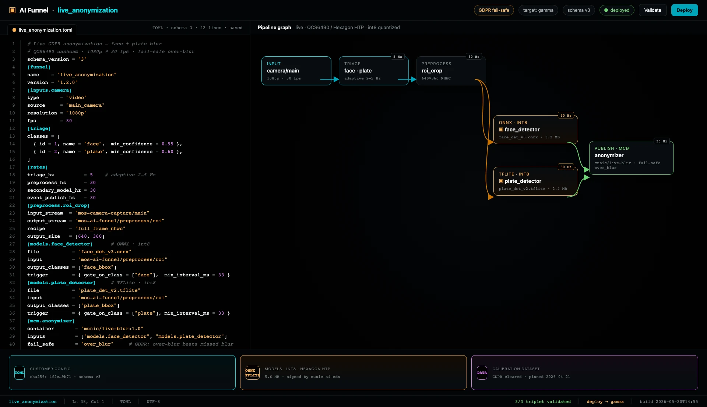Viewport: 707px width, 407px height.
Task: Select the face_detector ONNX node
Action: 536,130
